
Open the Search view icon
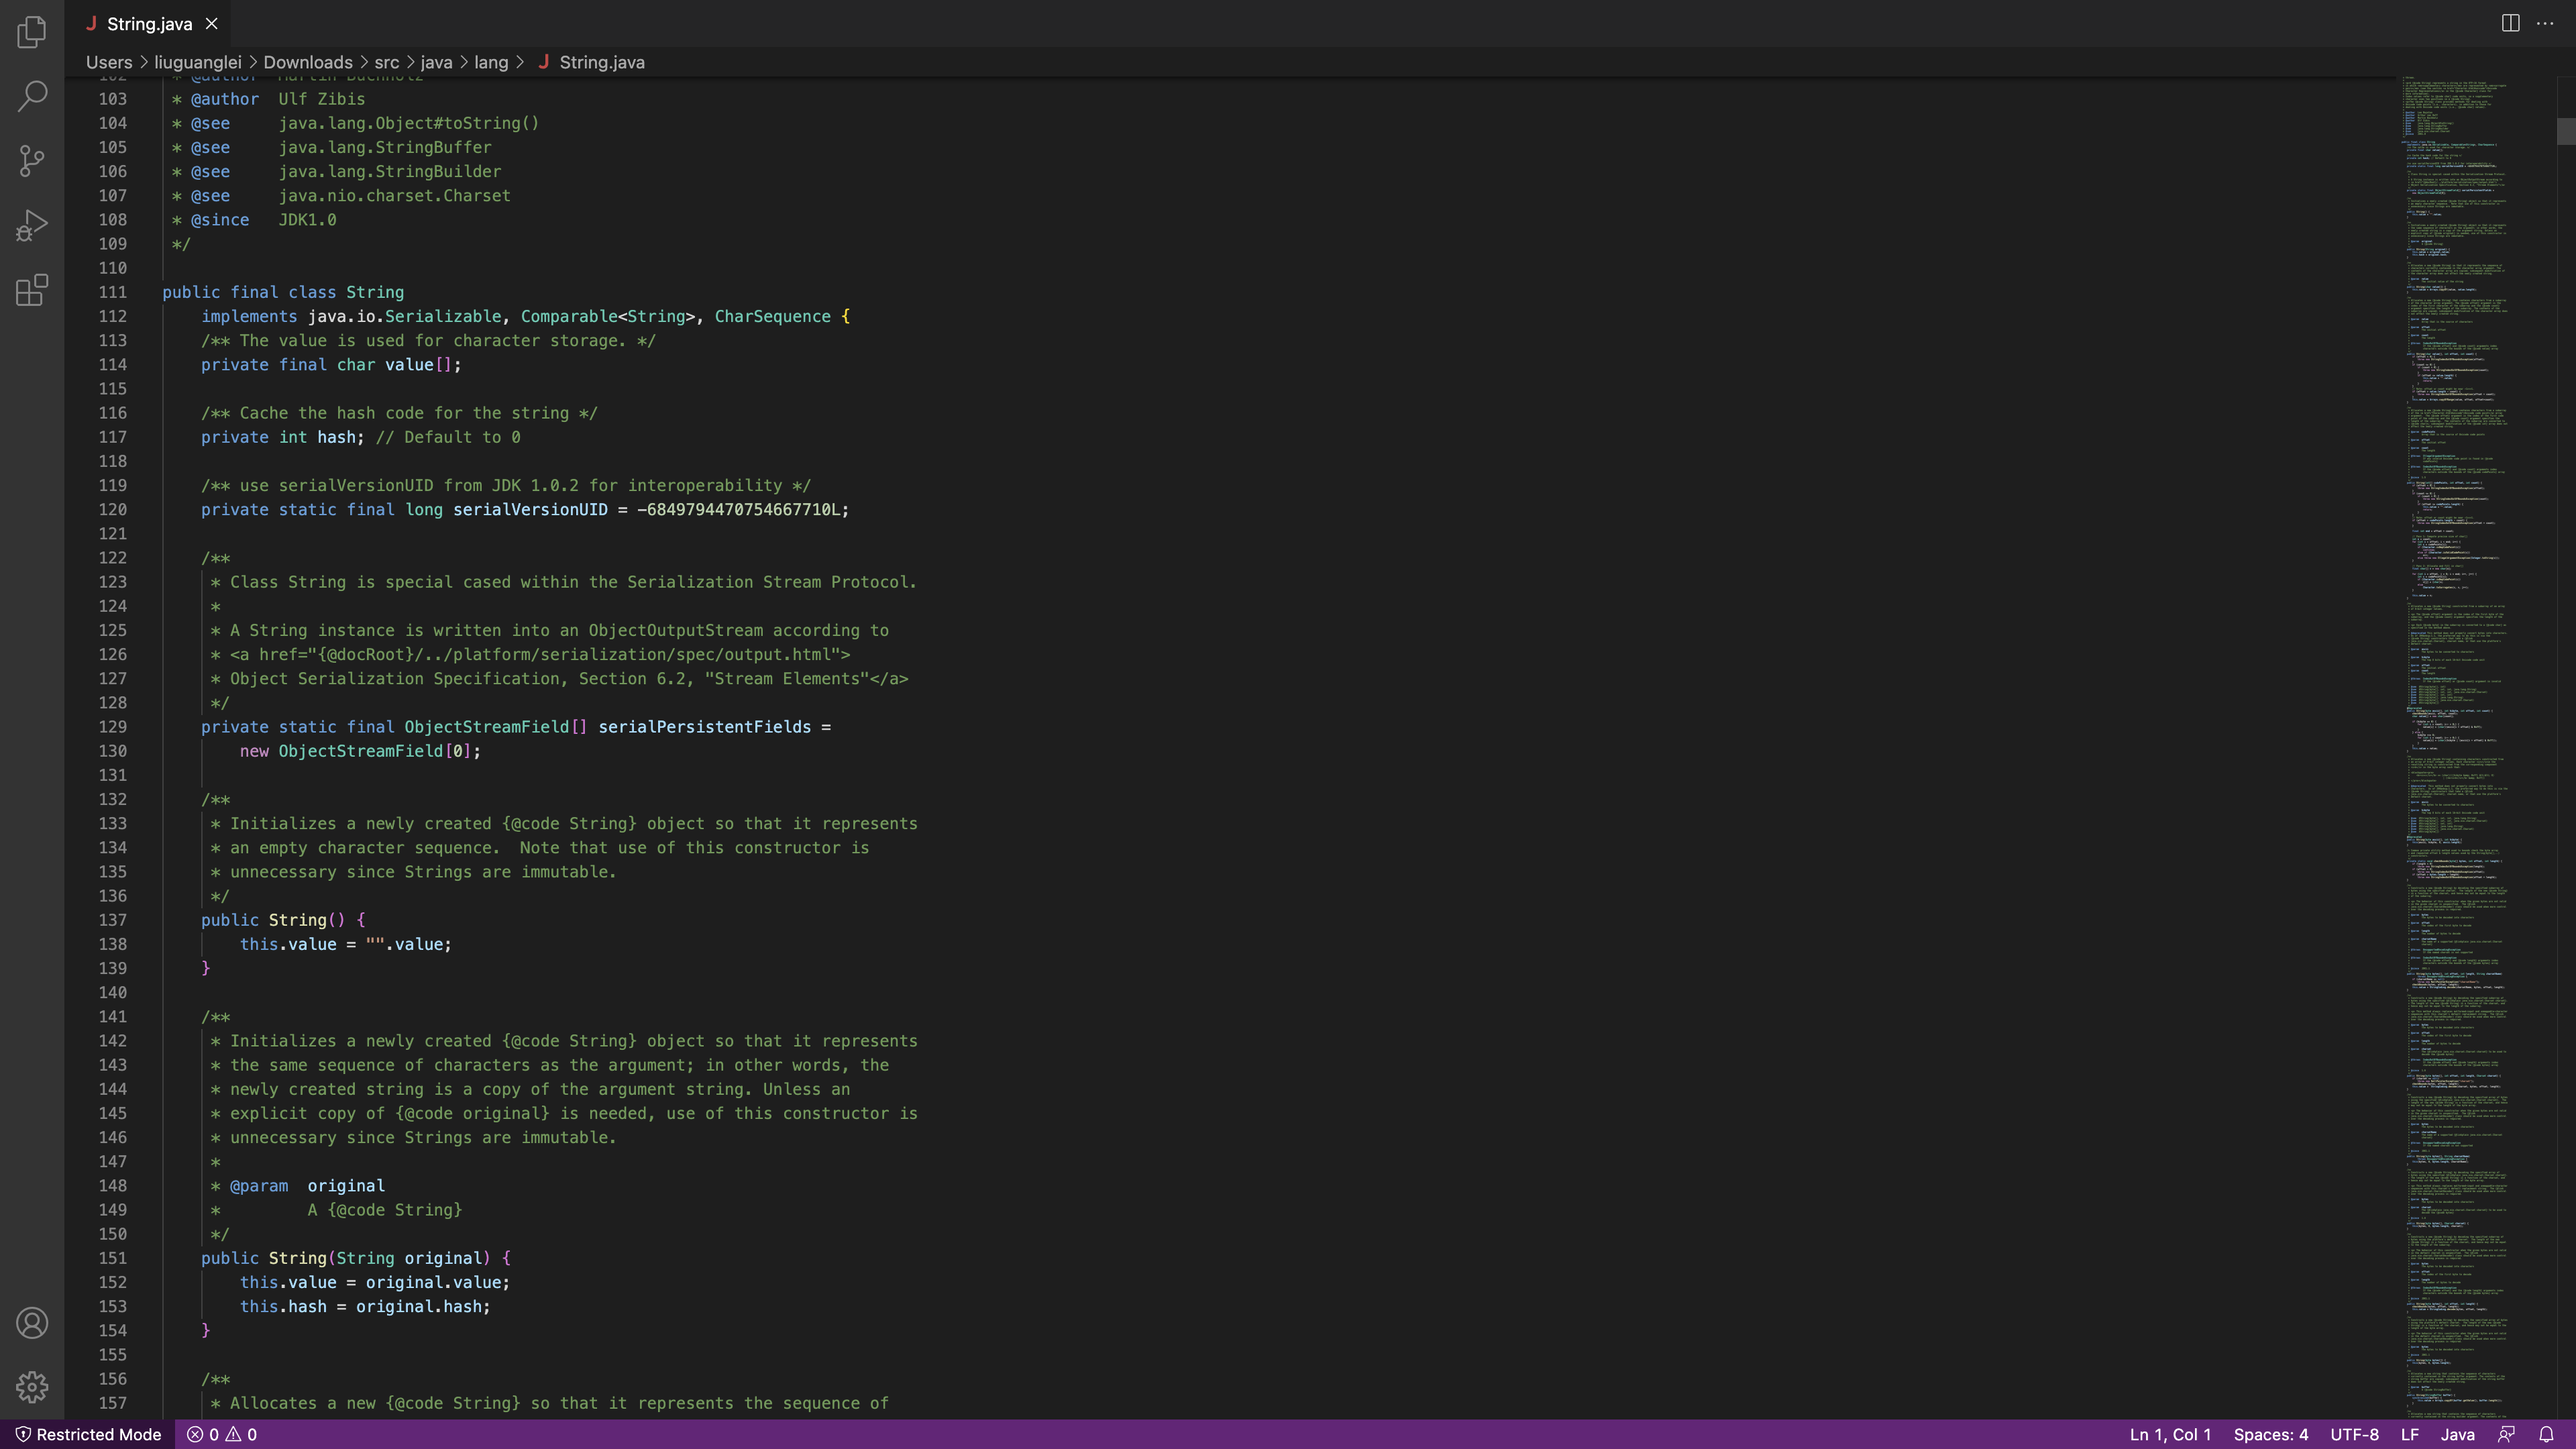pos(32,96)
